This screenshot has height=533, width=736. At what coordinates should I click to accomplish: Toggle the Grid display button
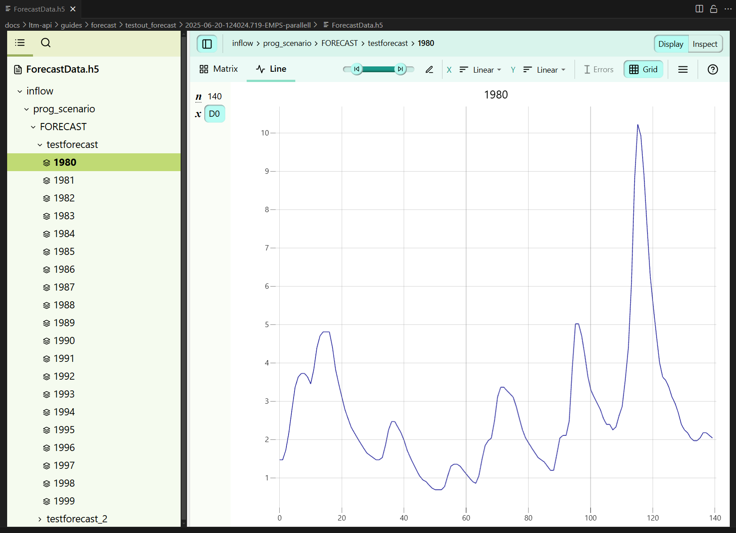pyautogui.click(x=643, y=70)
